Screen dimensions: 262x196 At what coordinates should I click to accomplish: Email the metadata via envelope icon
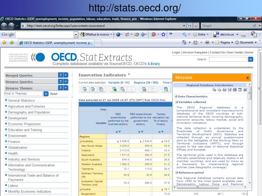pyautogui.click(x=230, y=90)
